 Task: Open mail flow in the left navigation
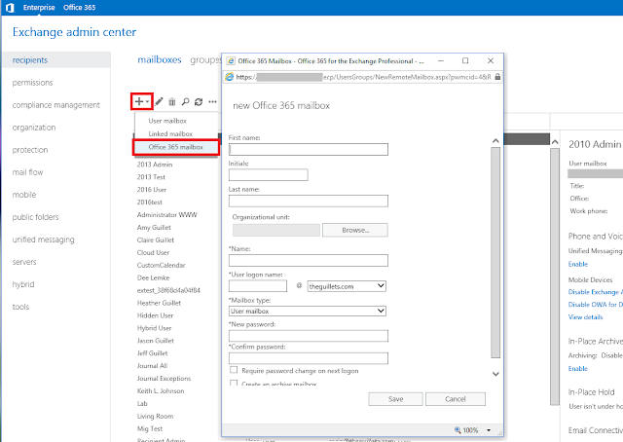(27, 172)
